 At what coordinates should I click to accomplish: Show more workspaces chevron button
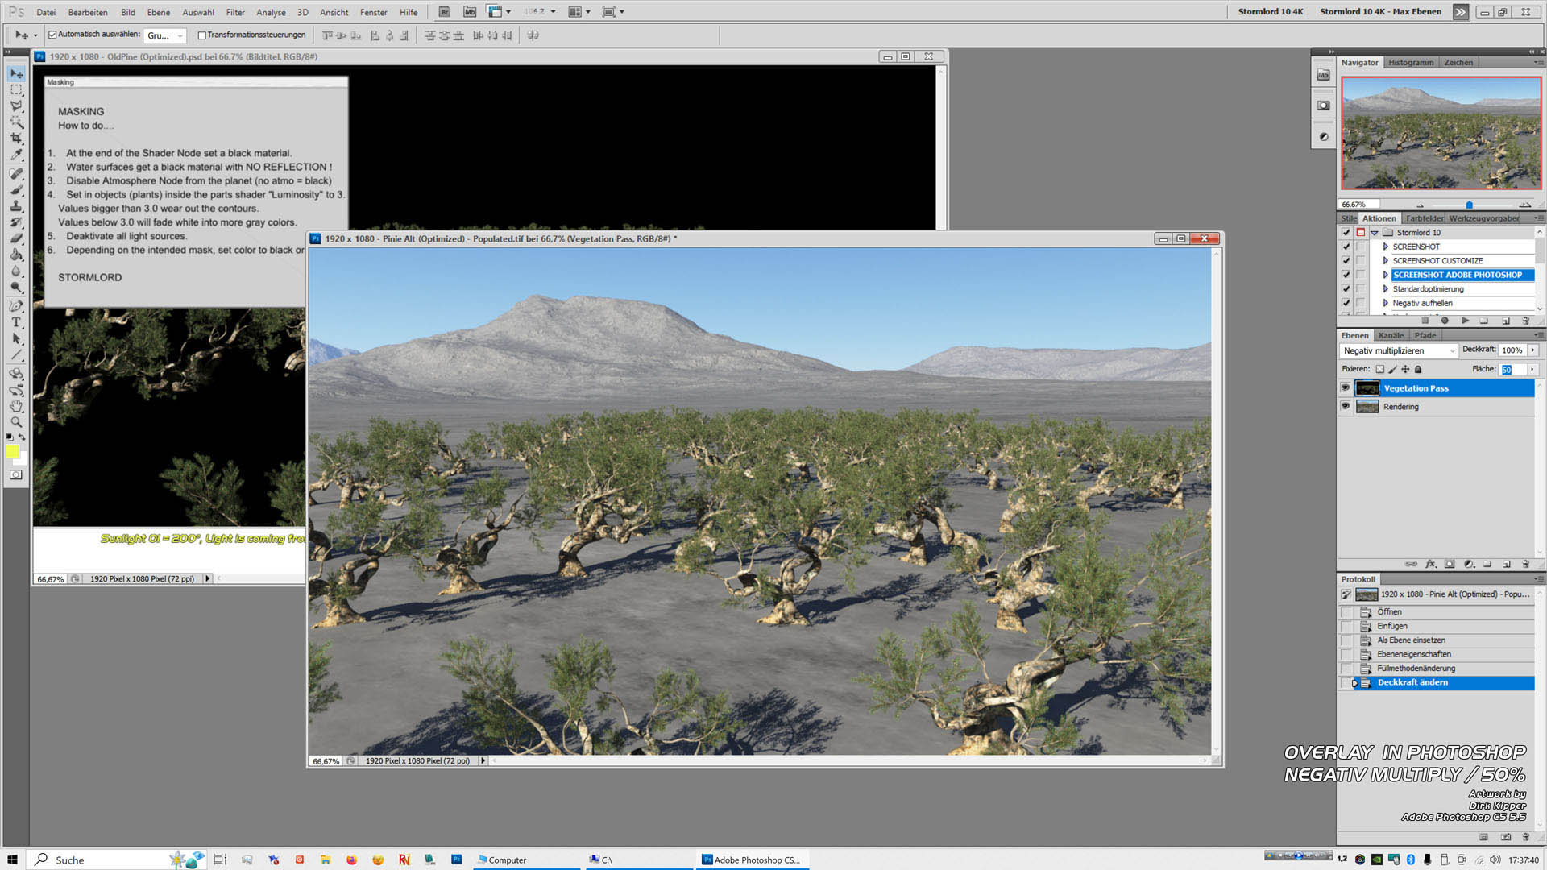coord(1460,12)
